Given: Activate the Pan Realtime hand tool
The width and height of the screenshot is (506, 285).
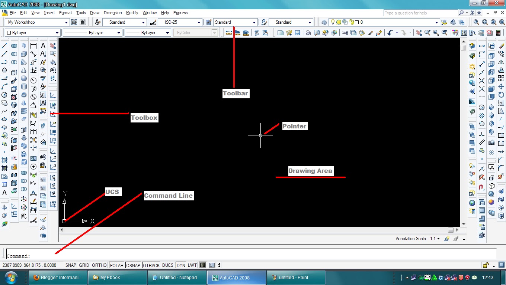Looking at the screenshot, I should [x=419, y=33].
